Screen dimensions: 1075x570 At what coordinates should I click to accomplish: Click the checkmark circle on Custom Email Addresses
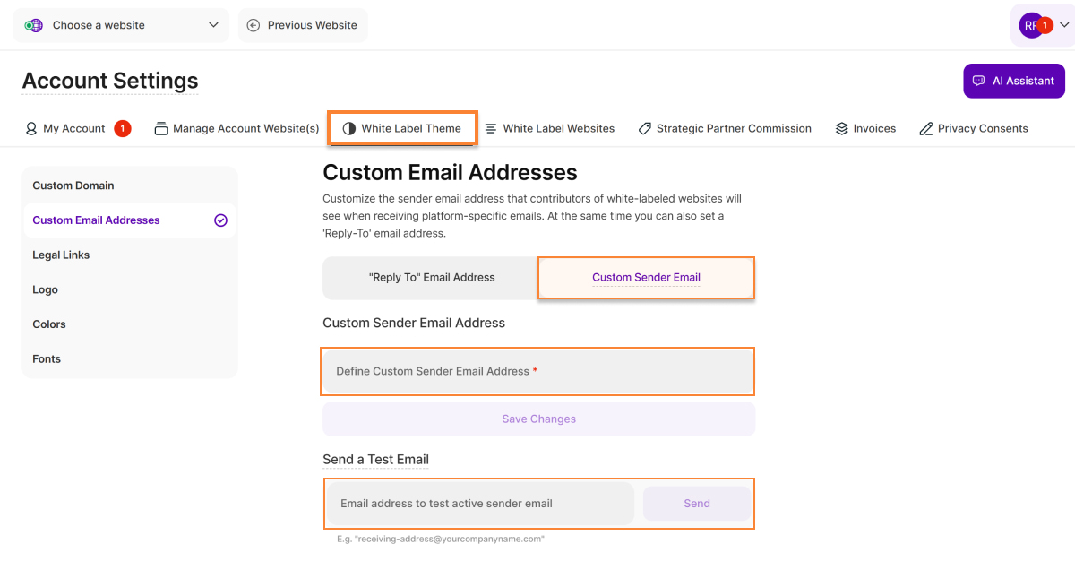point(220,220)
